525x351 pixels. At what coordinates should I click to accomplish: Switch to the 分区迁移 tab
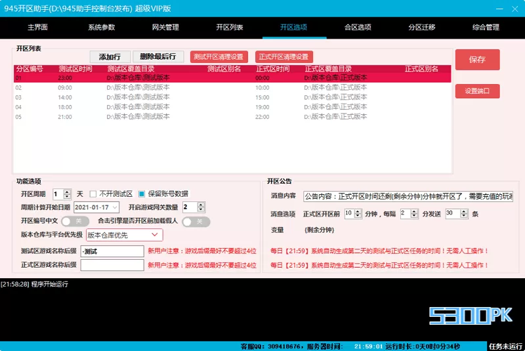(421, 28)
